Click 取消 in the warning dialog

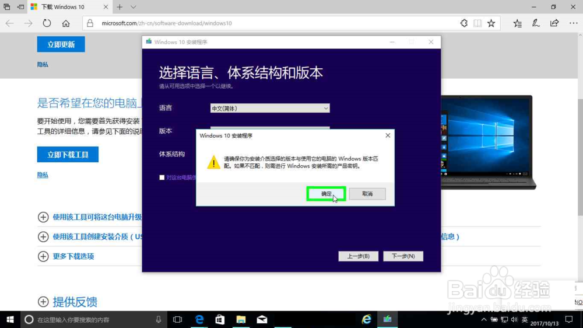pyautogui.click(x=367, y=194)
